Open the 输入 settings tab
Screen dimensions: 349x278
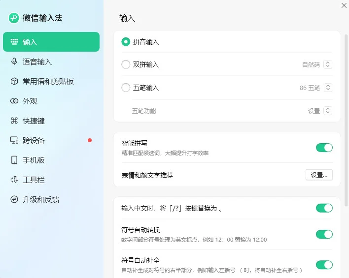[51, 42]
